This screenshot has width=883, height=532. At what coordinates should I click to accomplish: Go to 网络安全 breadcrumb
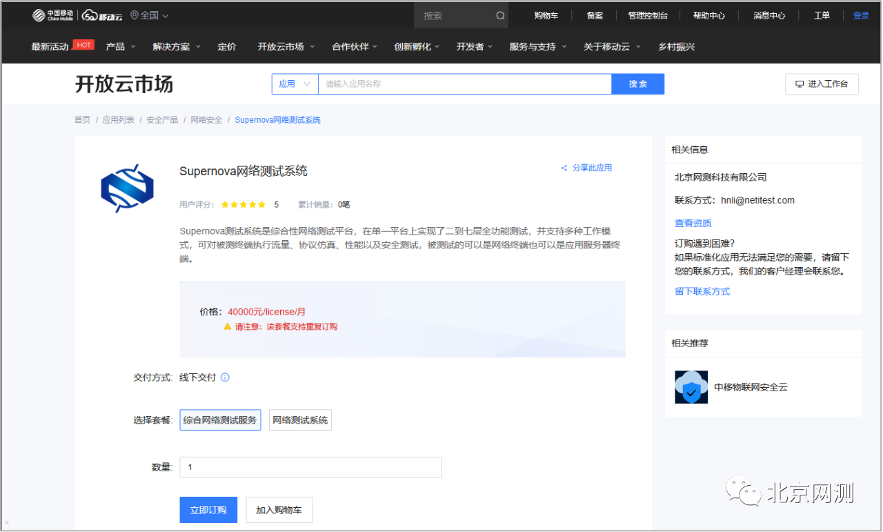(206, 120)
